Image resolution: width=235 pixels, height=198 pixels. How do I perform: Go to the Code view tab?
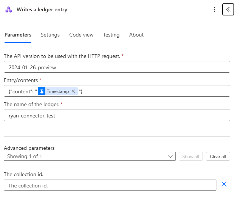coord(81,35)
